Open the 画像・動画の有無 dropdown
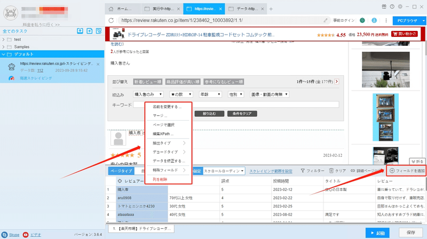This screenshot has height=239, width=427. tap(270, 94)
